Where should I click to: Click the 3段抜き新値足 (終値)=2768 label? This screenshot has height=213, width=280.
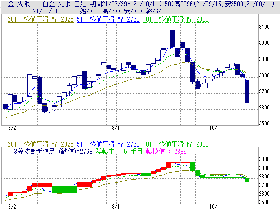coord(53,152)
